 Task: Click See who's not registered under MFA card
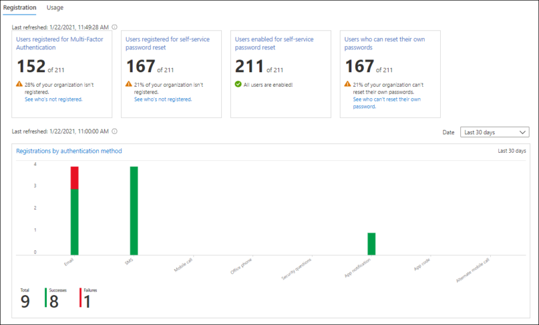tap(54, 99)
